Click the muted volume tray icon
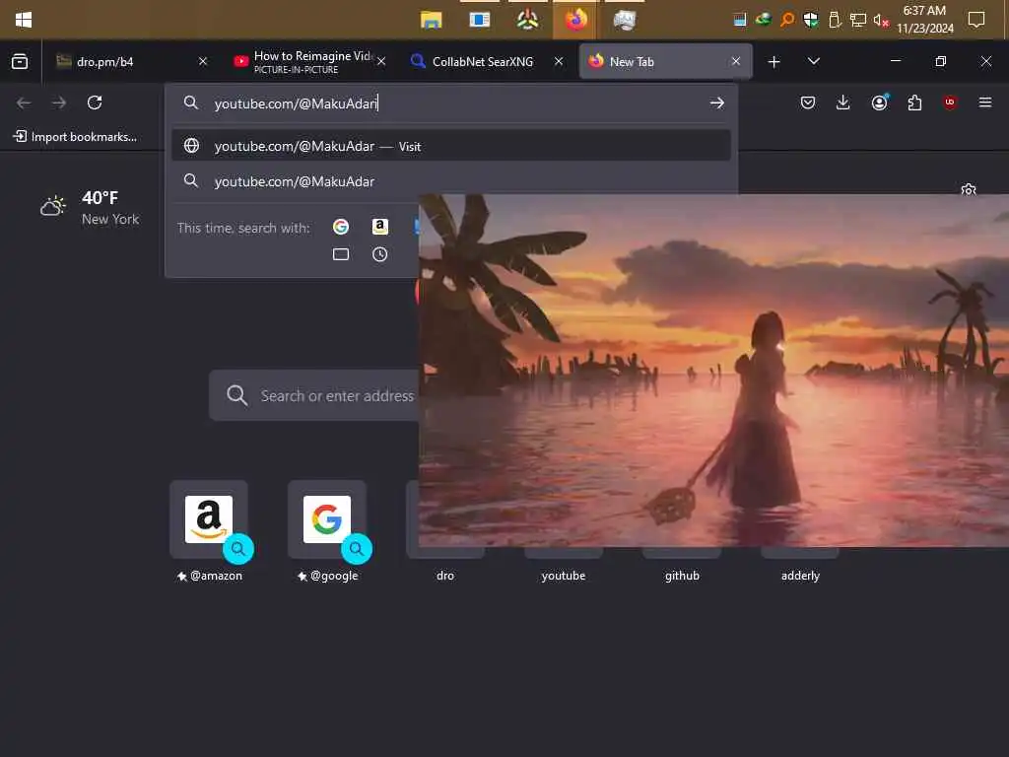 coord(881,20)
